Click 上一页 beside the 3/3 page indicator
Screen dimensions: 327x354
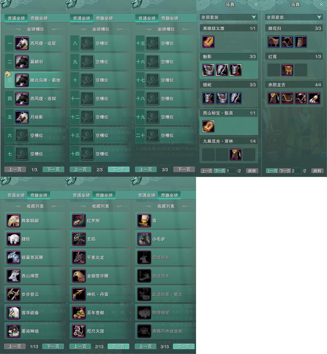(146, 170)
